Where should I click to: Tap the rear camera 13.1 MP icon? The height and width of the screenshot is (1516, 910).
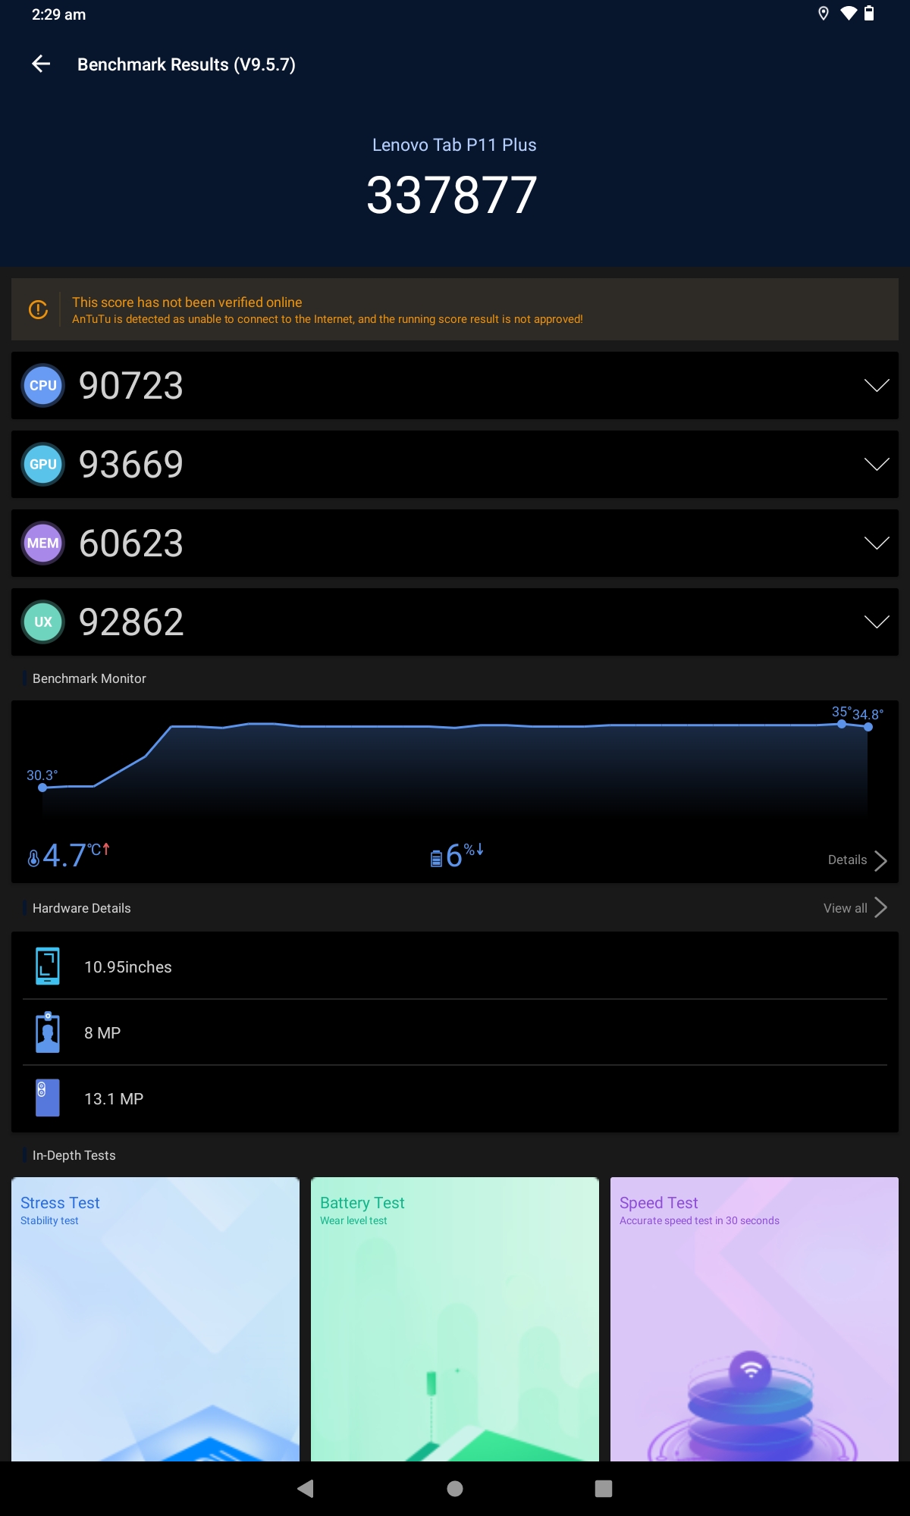(48, 1098)
